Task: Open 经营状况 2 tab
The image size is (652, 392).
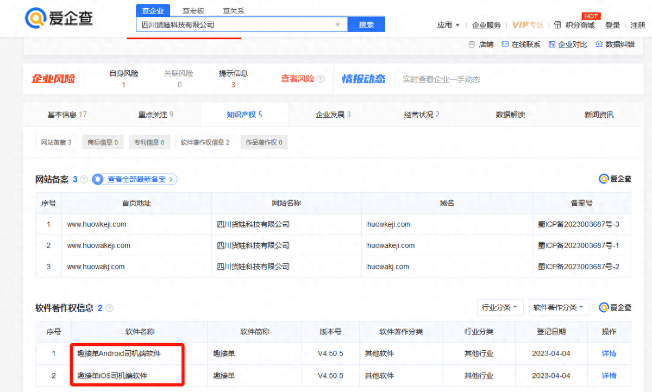Action: [x=422, y=115]
